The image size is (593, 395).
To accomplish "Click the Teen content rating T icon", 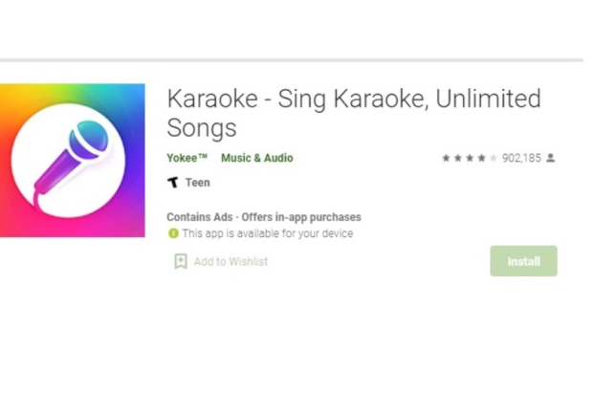I will 173,183.
